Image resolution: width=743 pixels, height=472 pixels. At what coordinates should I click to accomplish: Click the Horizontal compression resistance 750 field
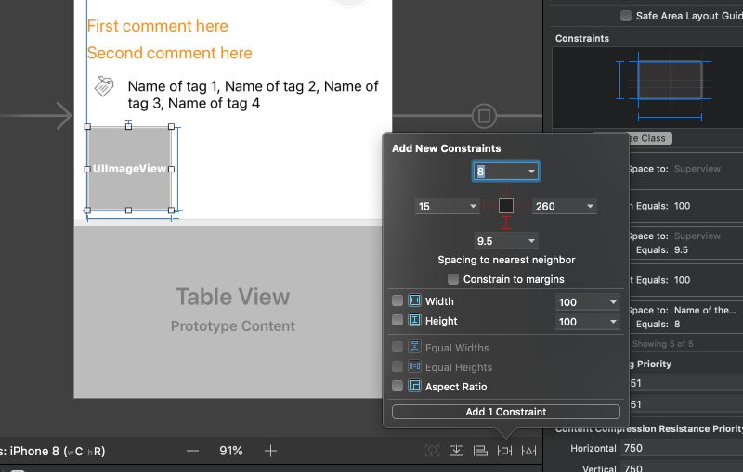point(682,448)
